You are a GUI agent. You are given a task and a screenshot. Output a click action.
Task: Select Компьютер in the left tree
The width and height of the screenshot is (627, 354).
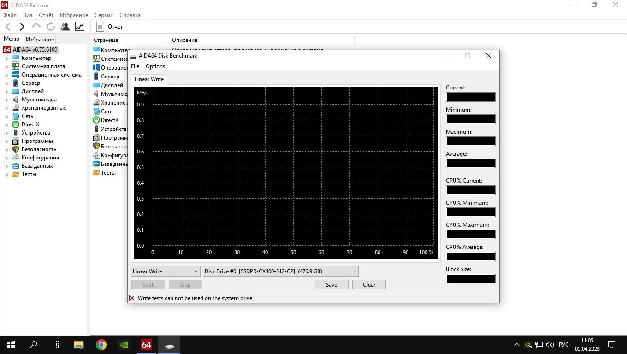(36, 58)
